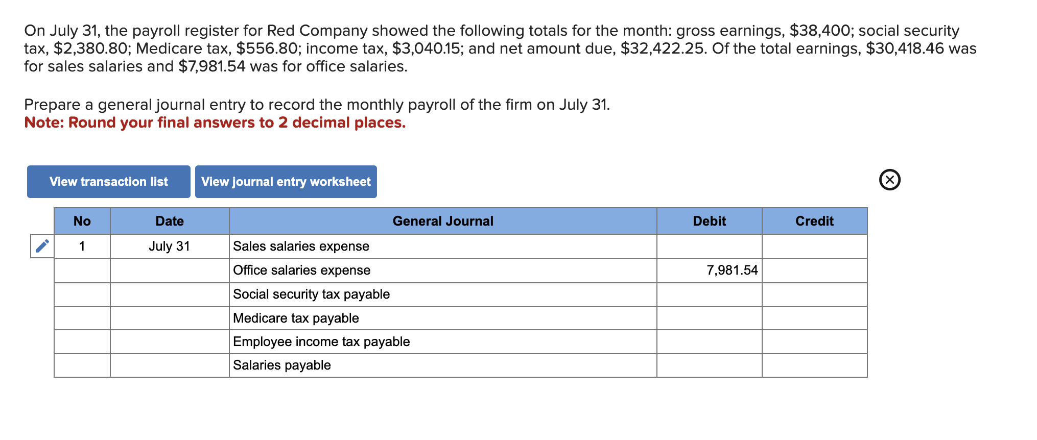Open the journal entry worksheet view

(x=286, y=181)
